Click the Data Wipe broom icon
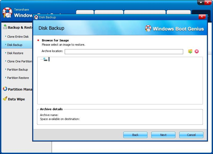 click(x=5, y=99)
